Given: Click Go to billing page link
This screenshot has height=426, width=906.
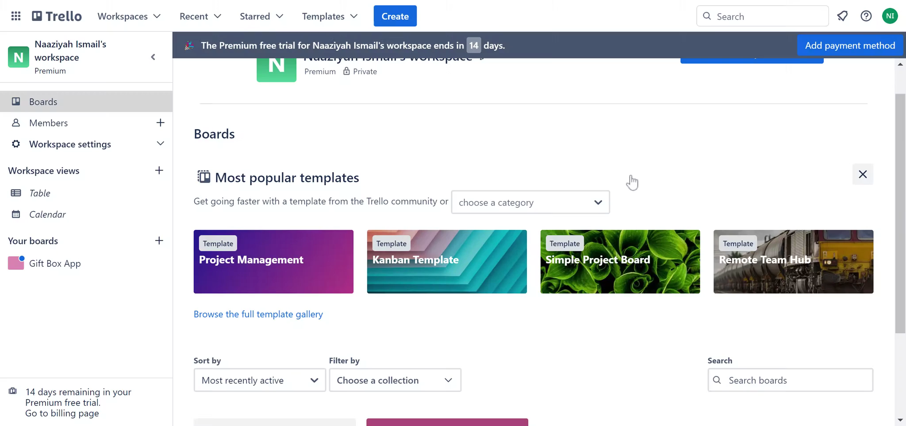Looking at the screenshot, I should point(62,413).
